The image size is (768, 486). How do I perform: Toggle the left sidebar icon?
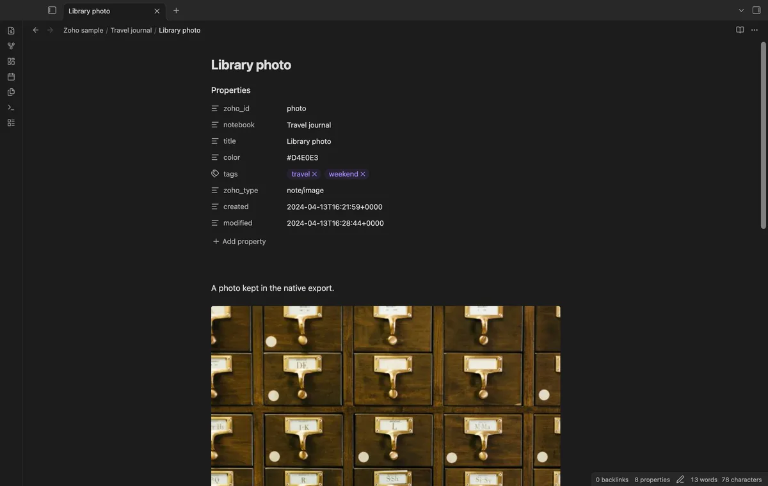52,10
